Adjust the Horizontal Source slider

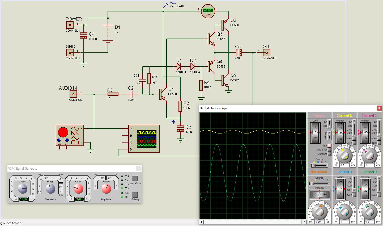tap(319, 184)
